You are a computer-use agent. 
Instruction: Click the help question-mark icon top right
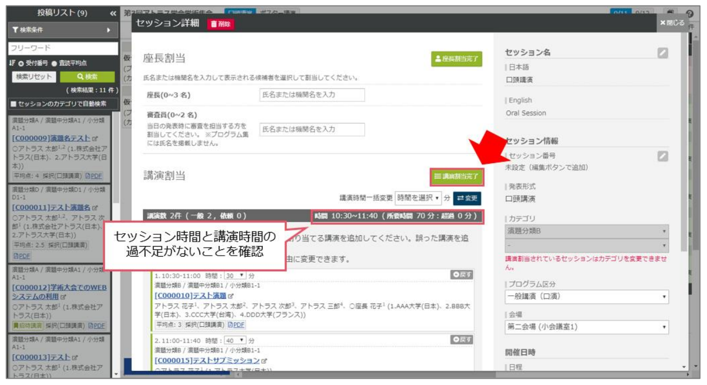(x=691, y=14)
